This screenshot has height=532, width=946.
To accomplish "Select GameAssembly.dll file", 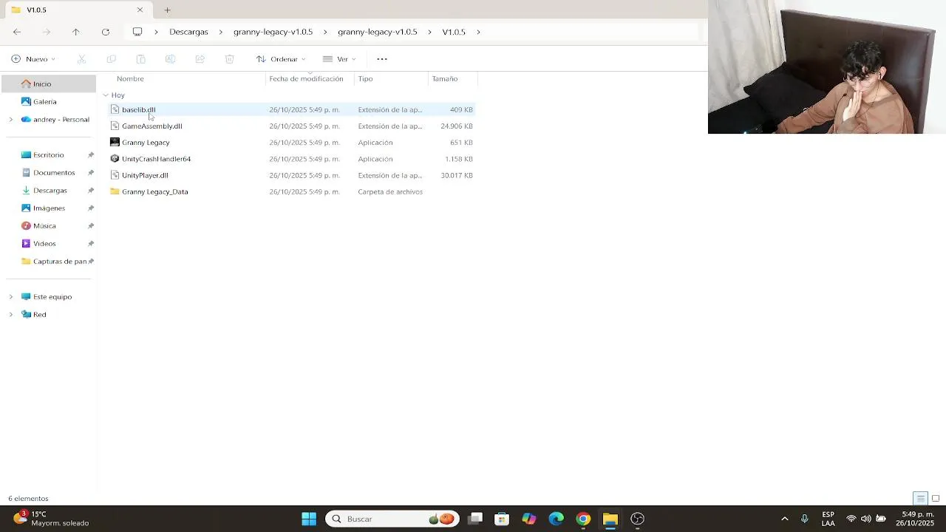I will point(152,126).
